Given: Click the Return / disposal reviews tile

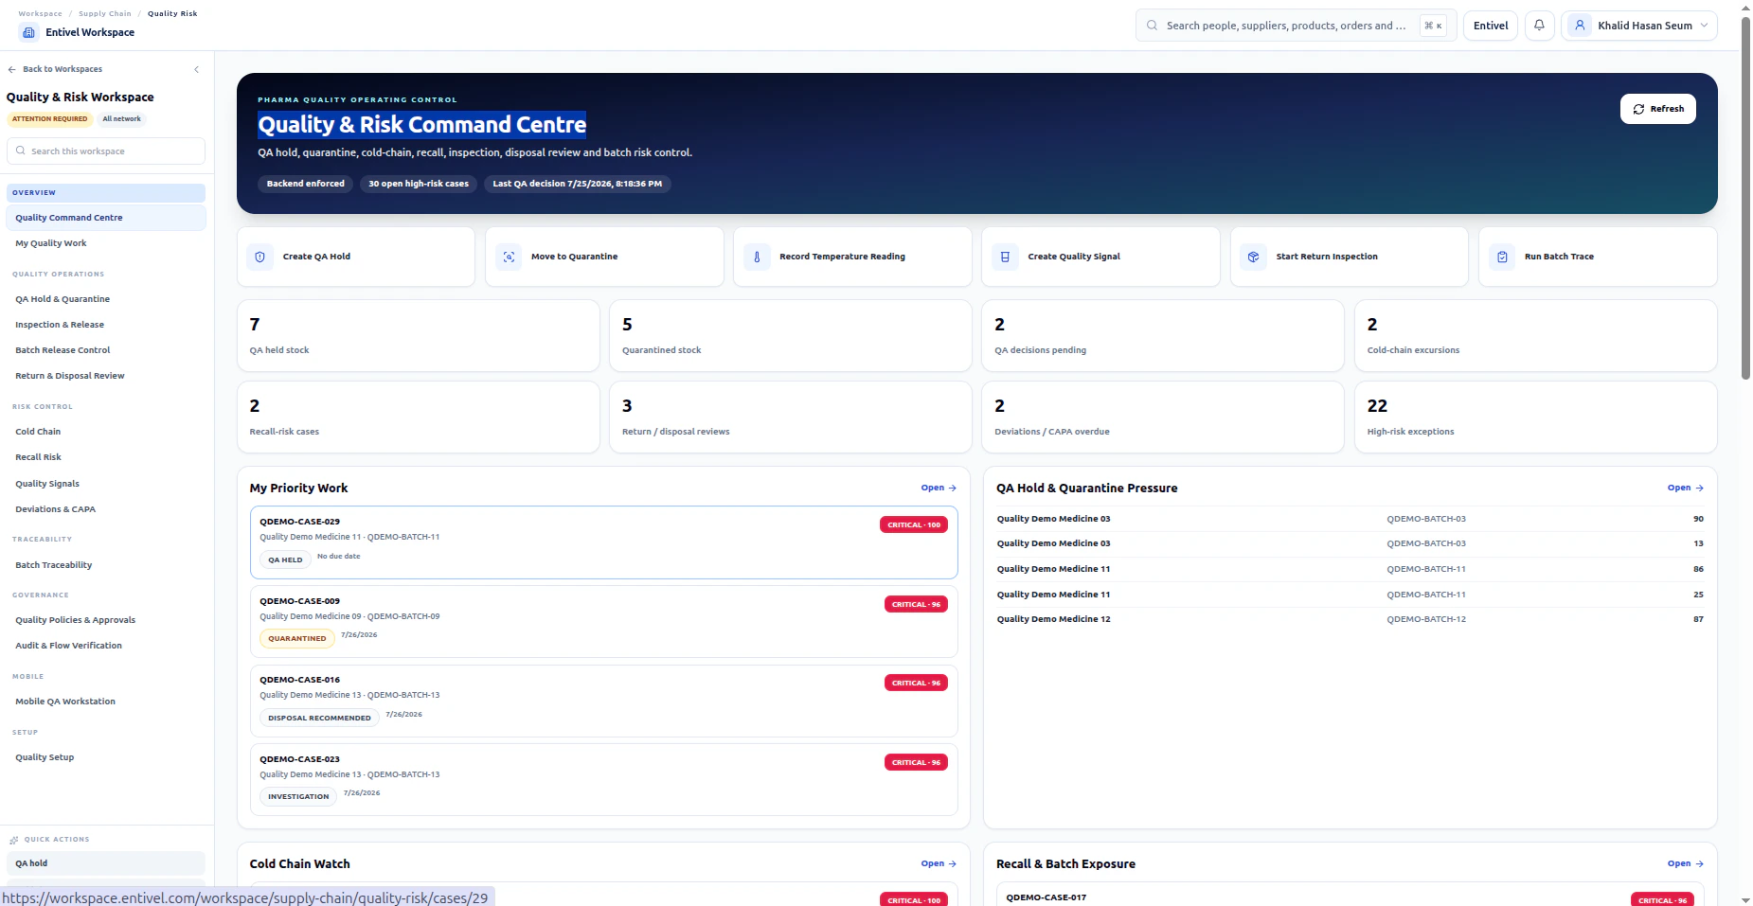Looking at the screenshot, I should (791, 417).
